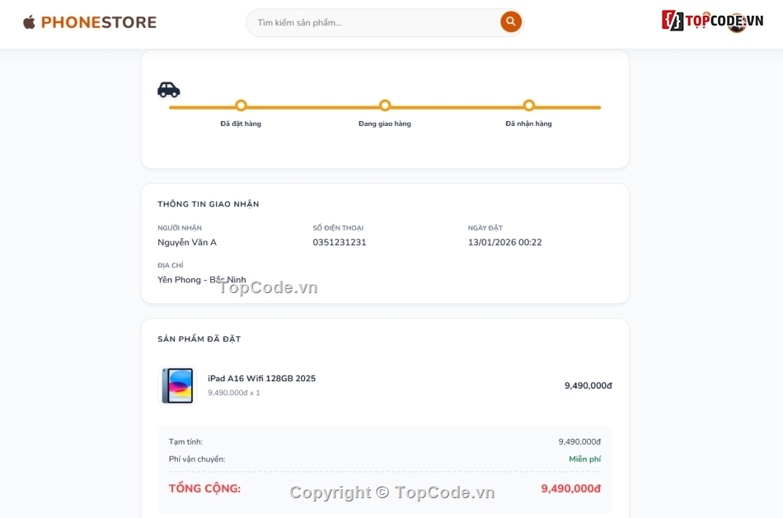Select the Đã nhận hàng status circle
This screenshot has height=518, width=783.
pos(529,105)
